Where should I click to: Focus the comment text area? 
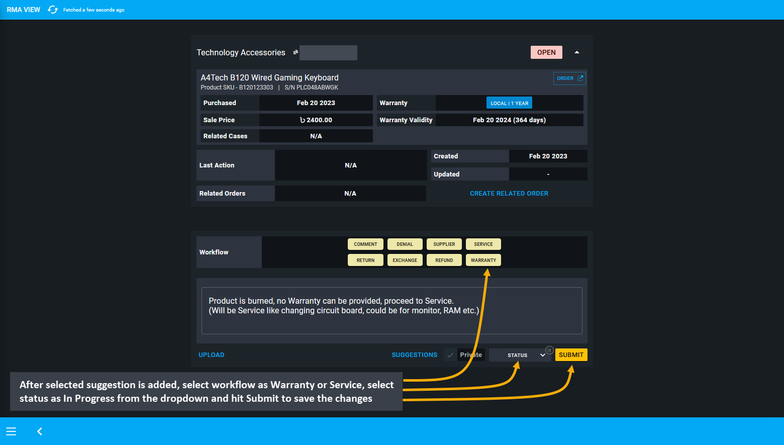tap(392, 311)
